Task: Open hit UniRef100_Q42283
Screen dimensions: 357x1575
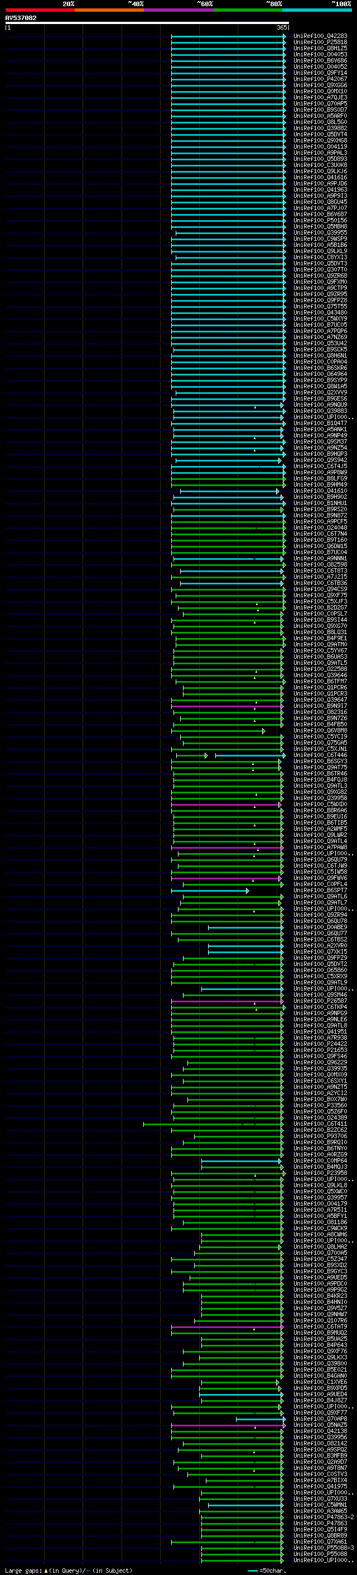Action: pyautogui.click(x=320, y=36)
